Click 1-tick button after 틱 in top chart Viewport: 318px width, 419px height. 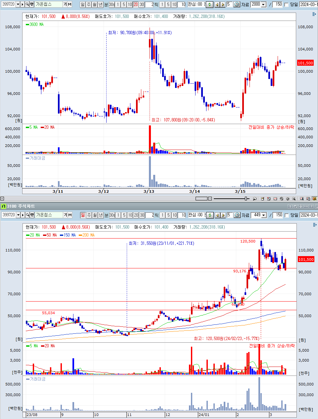pos(162,4)
